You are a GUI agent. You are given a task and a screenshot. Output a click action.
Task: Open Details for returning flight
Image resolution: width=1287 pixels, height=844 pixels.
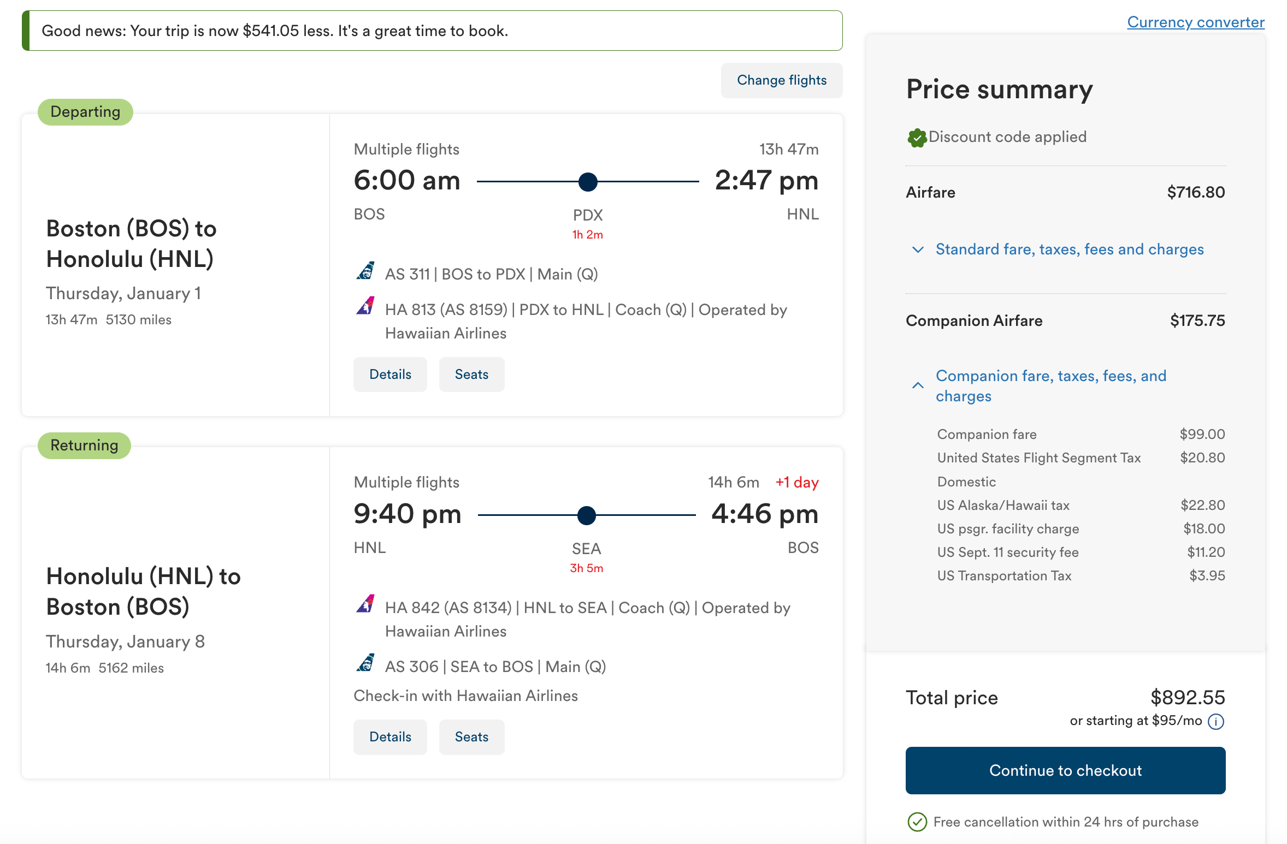[390, 737]
